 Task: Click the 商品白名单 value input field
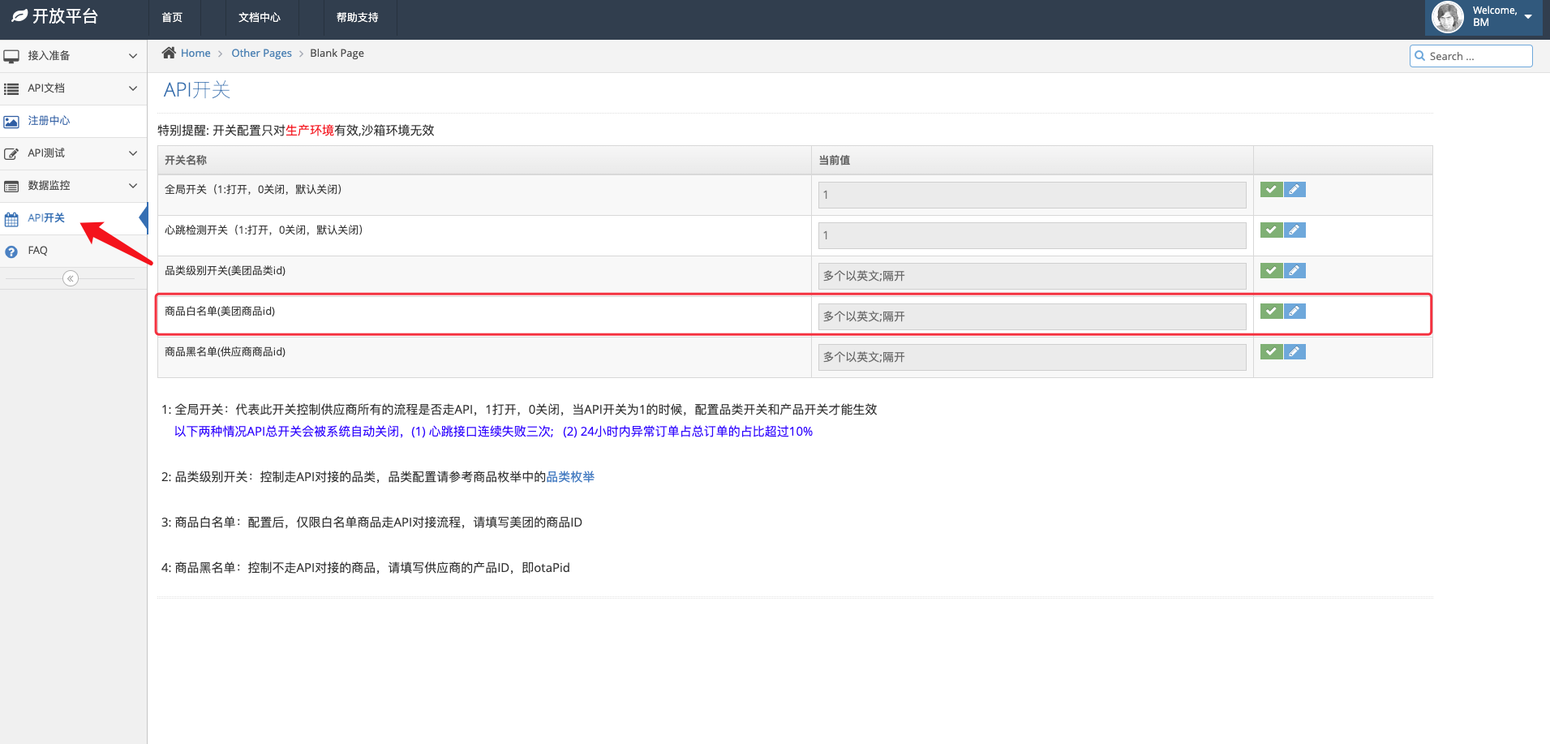click(x=1032, y=316)
